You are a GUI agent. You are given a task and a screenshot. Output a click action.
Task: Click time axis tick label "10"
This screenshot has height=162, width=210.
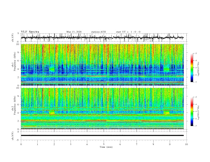[x=186, y=144]
